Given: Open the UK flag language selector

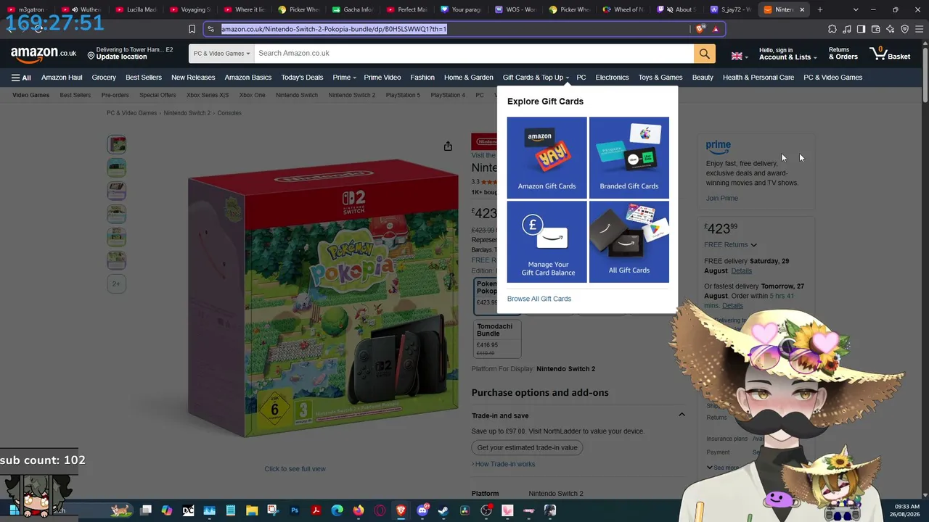Looking at the screenshot, I should 740,56.
